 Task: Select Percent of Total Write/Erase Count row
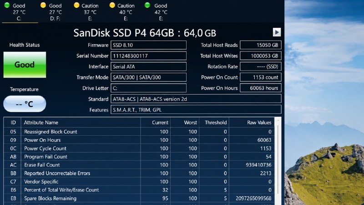(x=139, y=190)
